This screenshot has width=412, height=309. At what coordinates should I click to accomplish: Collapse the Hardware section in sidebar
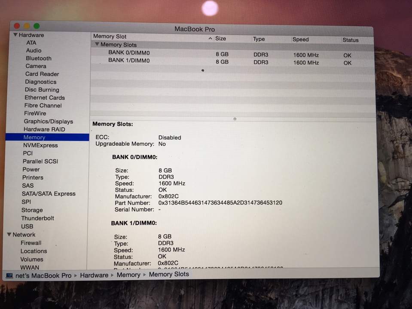[x=15, y=35]
